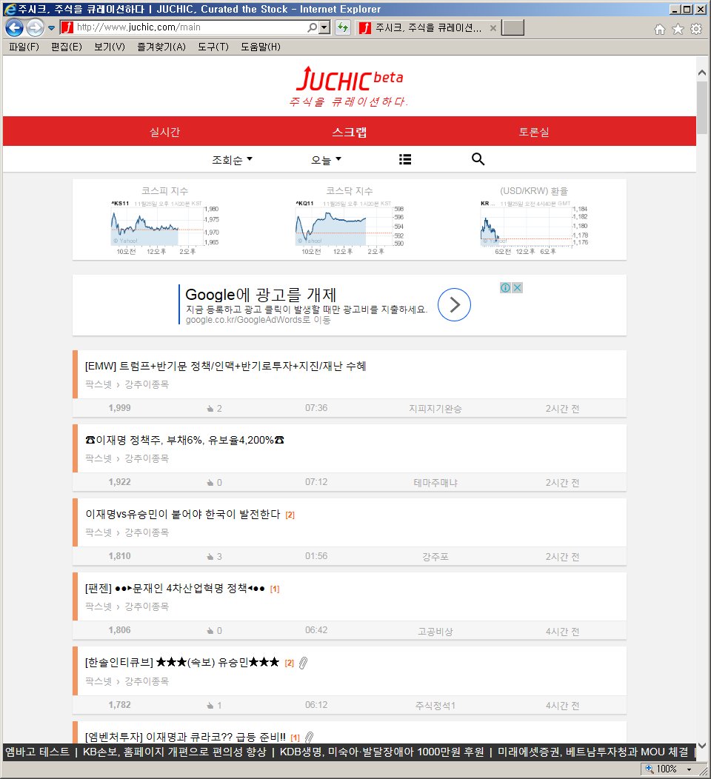Click ticker headline KDB생명, 미숙아·발달장애아 1000만원 후원
Screen dimensions: 711x779
click(x=381, y=752)
